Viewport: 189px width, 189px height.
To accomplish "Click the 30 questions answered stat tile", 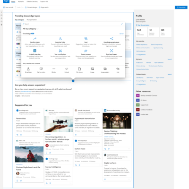I will click(154, 32).
